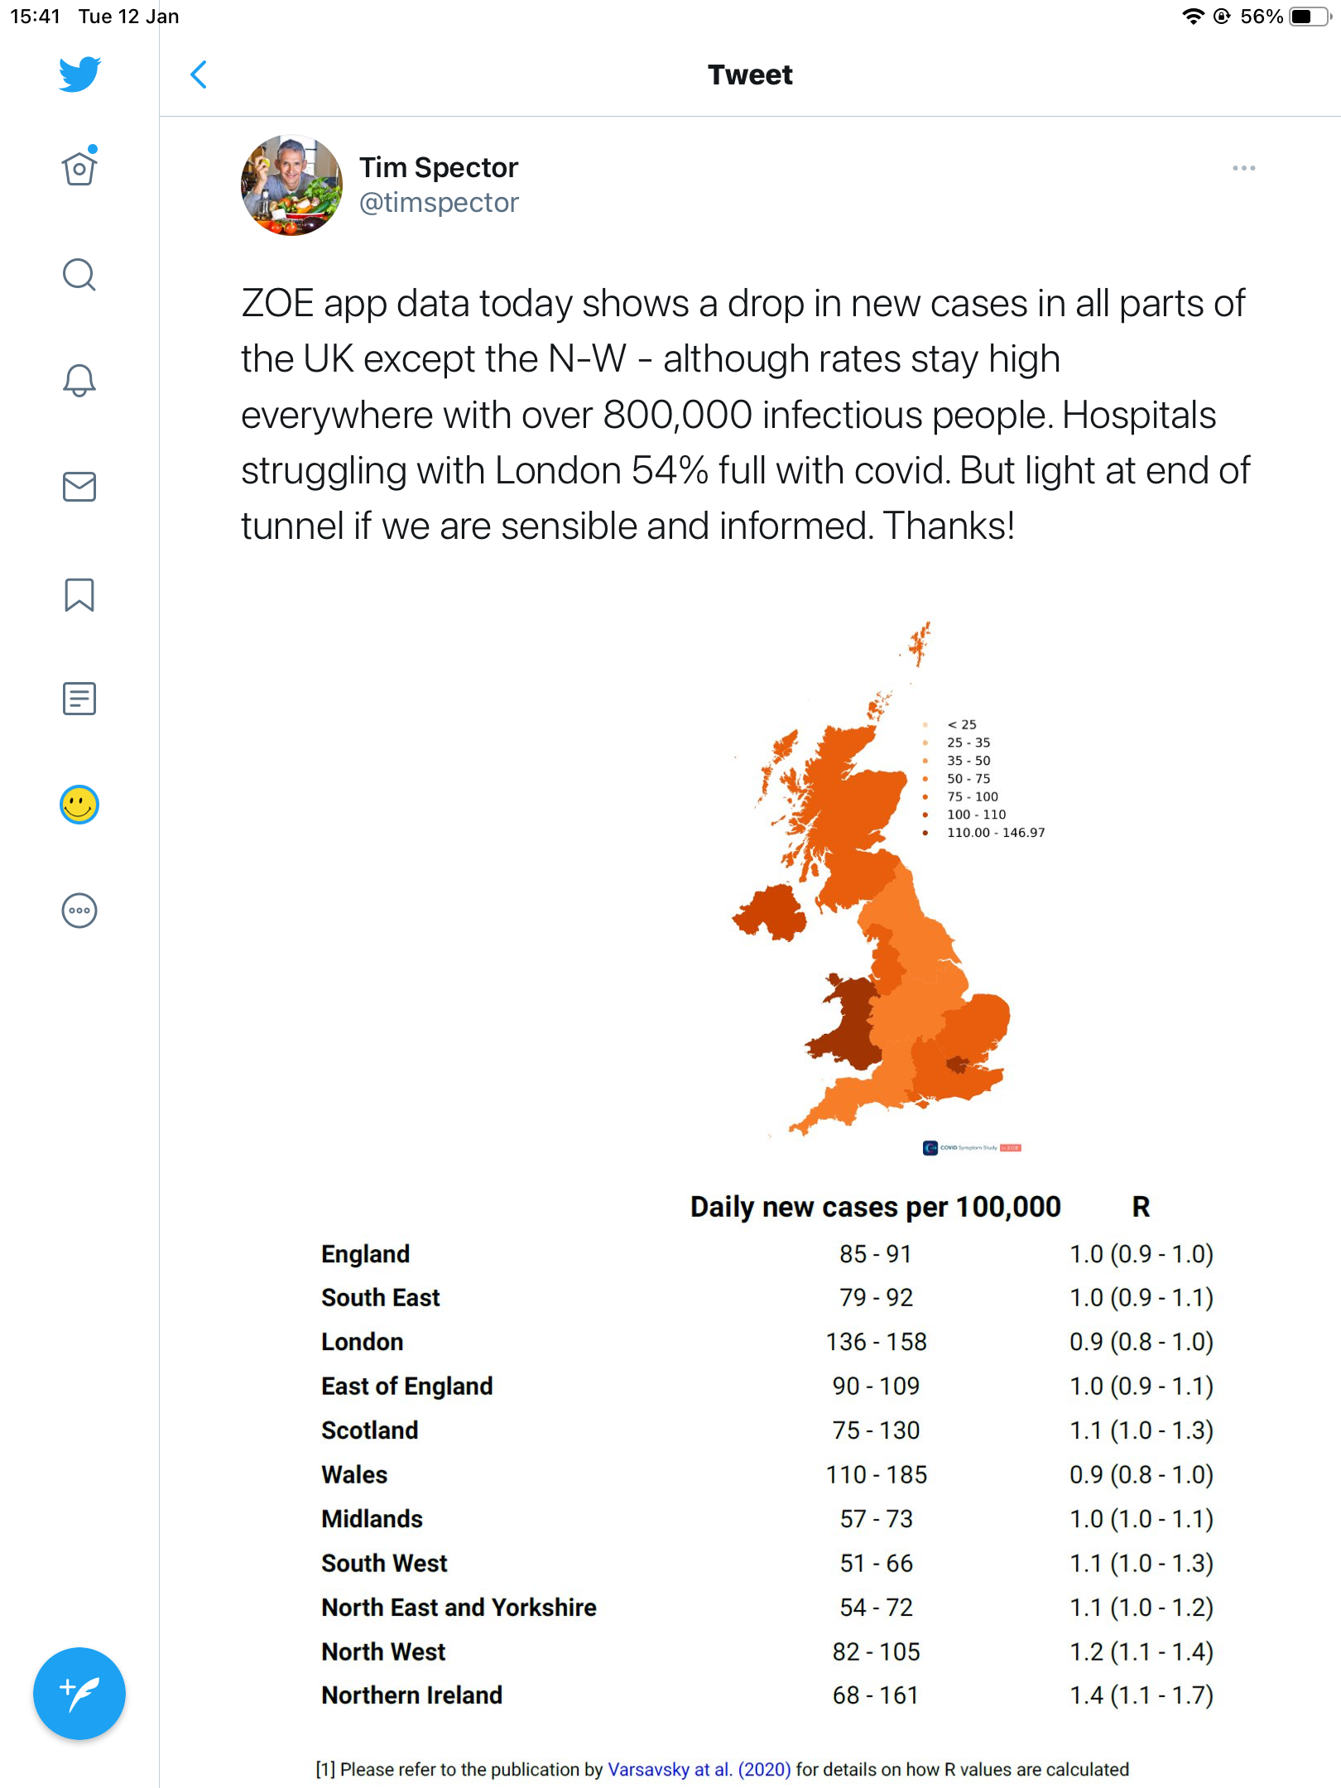Open the Home timeline icon
This screenshot has width=1341, height=1788.
[79, 168]
